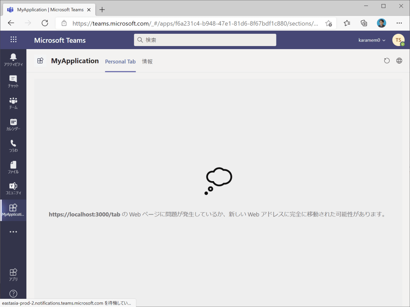Open browser profile picture
The width and height of the screenshot is (410, 307).
(382, 23)
